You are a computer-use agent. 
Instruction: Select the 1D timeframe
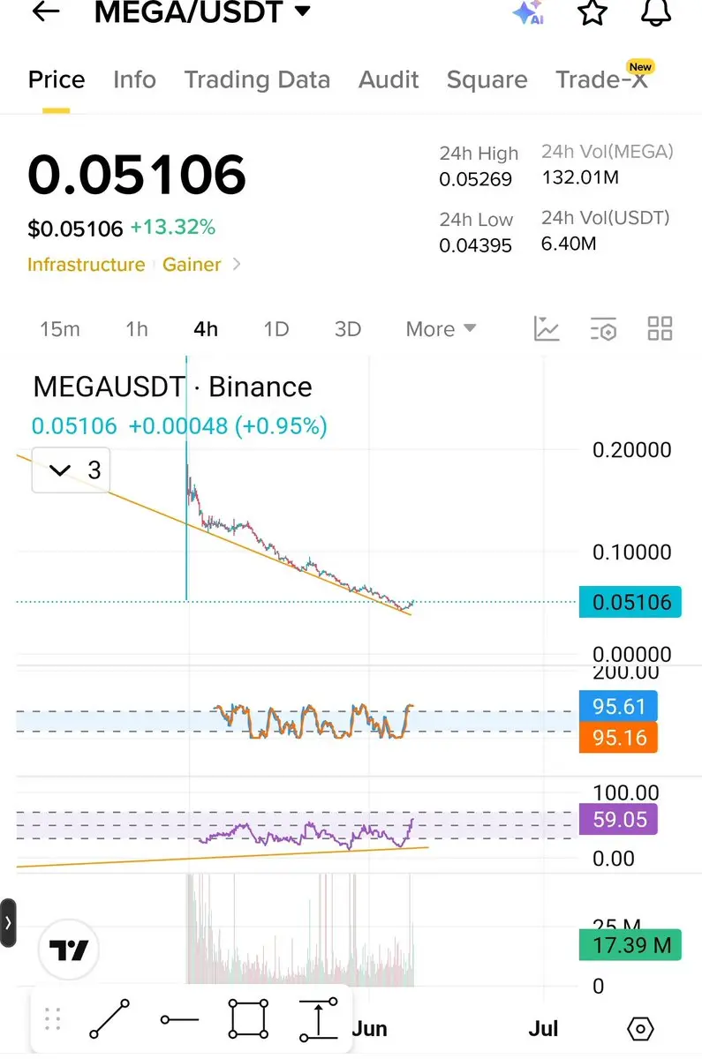[276, 329]
